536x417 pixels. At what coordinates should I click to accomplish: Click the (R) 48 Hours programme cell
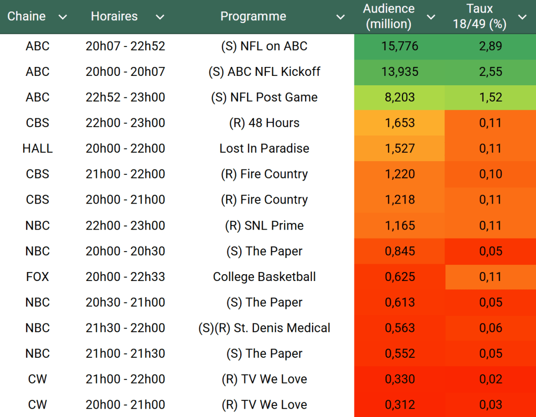[264, 123]
